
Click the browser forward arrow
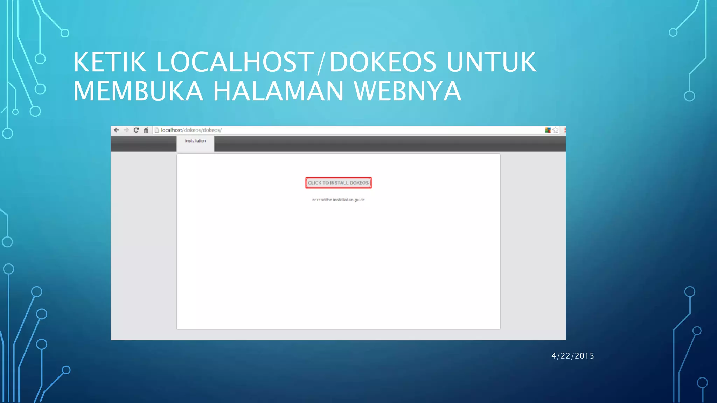pyautogui.click(x=126, y=130)
